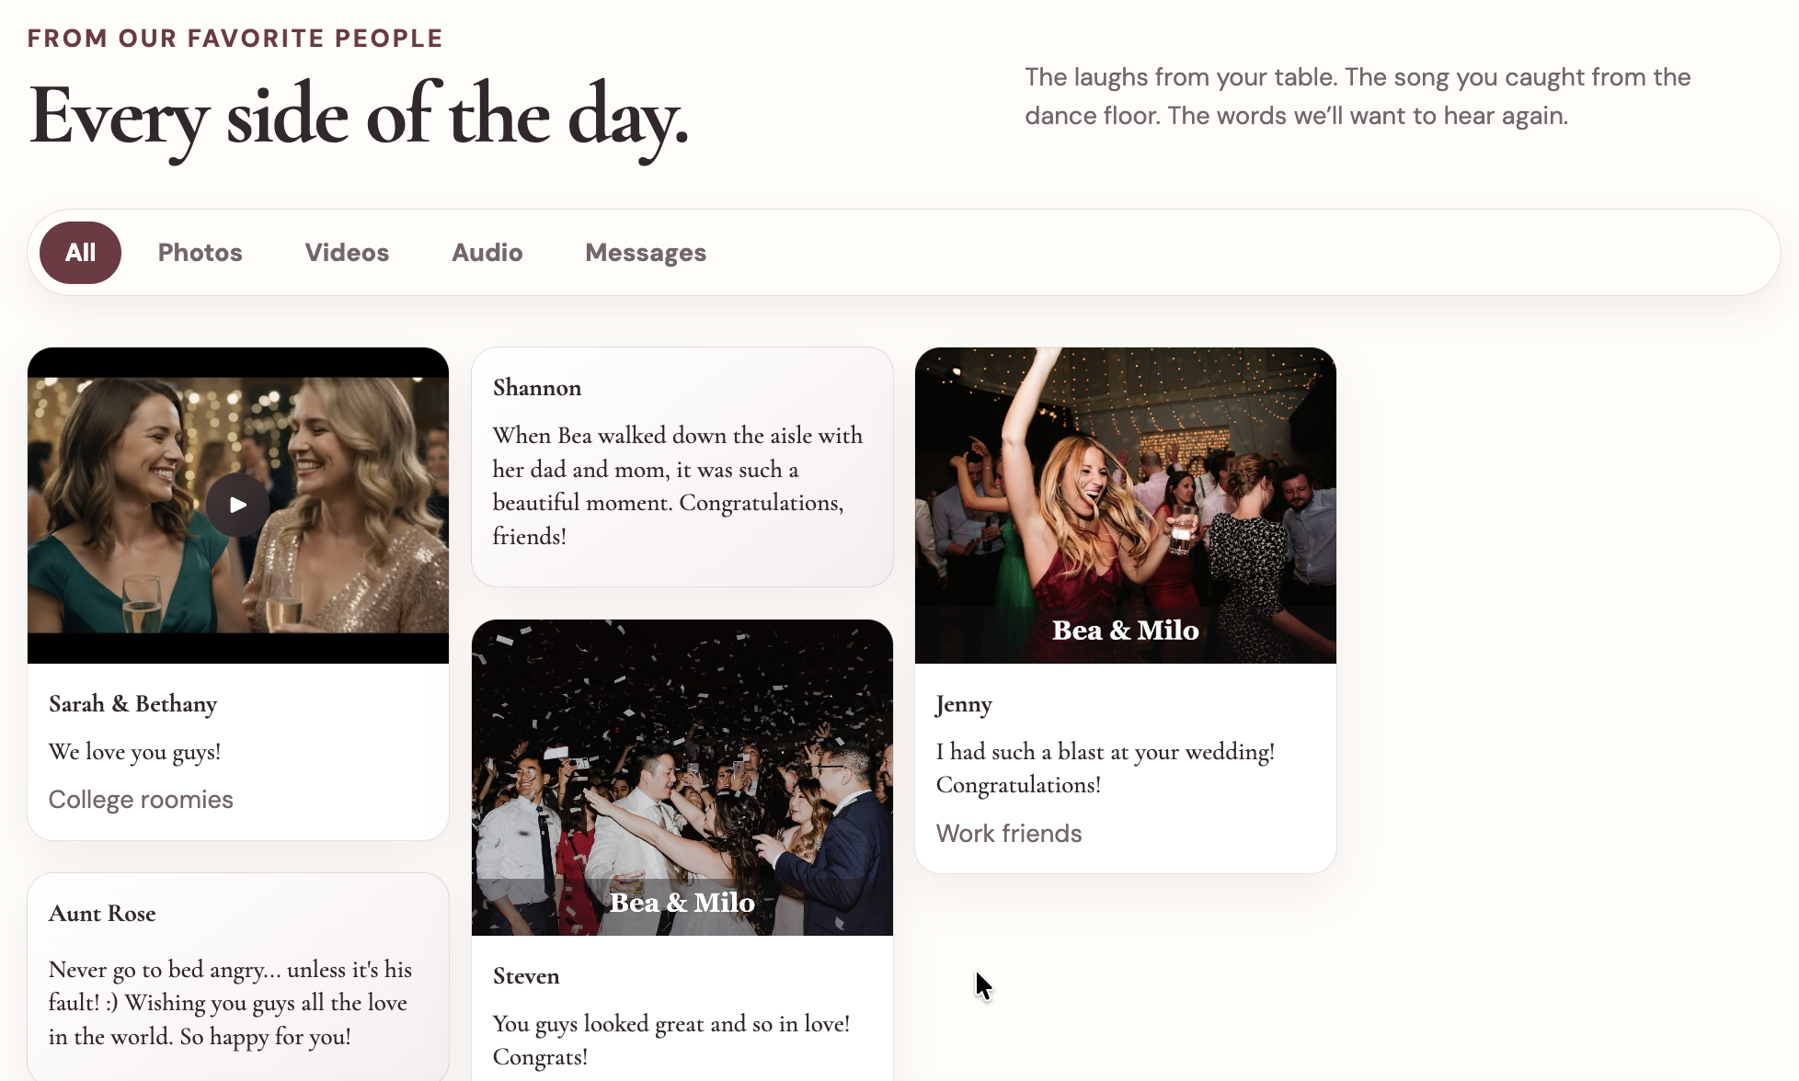The width and height of the screenshot is (1799, 1081).
Task: Click the 'Steven' name heading
Action: pyautogui.click(x=526, y=976)
